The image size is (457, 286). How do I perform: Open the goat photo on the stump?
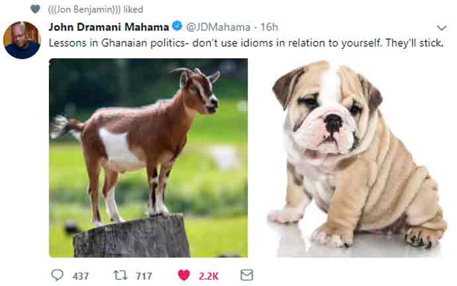pyautogui.click(x=148, y=158)
